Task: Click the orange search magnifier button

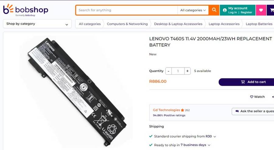Action: [214, 10]
